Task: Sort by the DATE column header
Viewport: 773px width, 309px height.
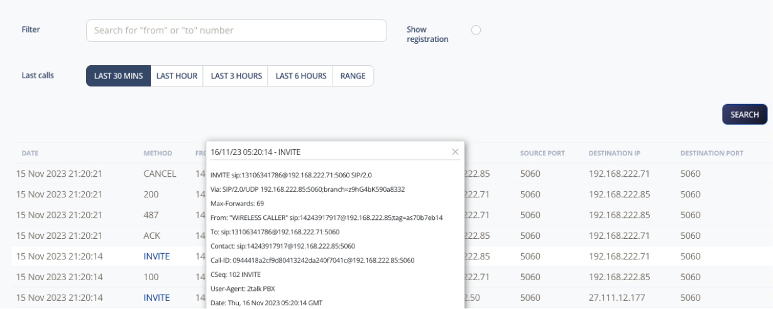Action: pyautogui.click(x=31, y=153)
